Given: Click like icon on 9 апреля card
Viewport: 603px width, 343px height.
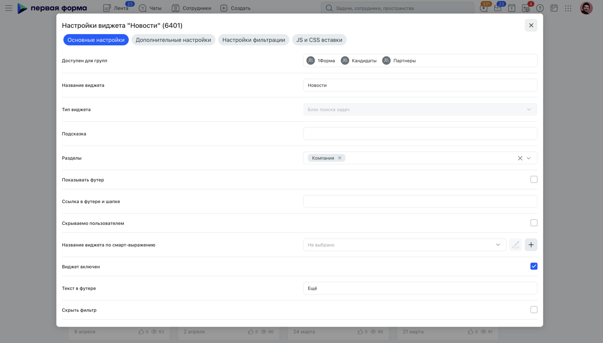Looking at the screenshot, I should [141, 332].
